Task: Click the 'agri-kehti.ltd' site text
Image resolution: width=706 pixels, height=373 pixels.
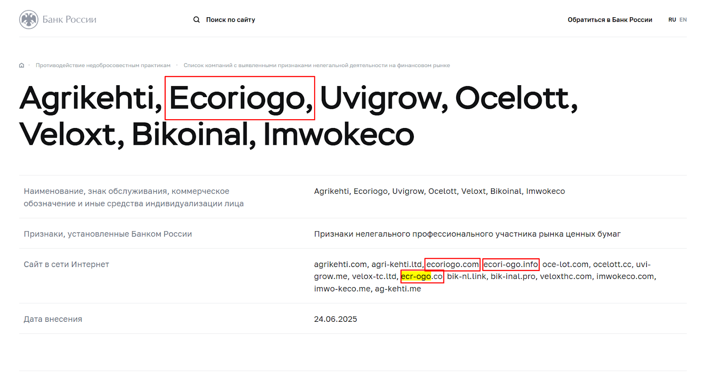Action: [397, 264]
